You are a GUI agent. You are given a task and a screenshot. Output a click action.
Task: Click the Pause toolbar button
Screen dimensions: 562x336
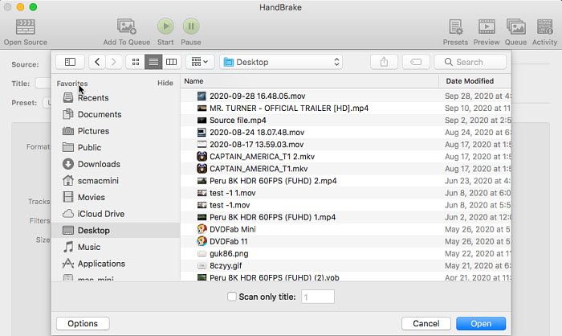coord(191,27)
